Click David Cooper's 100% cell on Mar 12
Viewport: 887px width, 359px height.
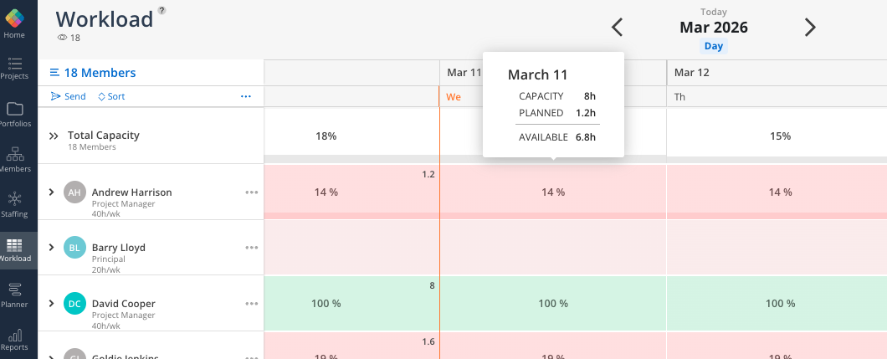tap(781, 304)
